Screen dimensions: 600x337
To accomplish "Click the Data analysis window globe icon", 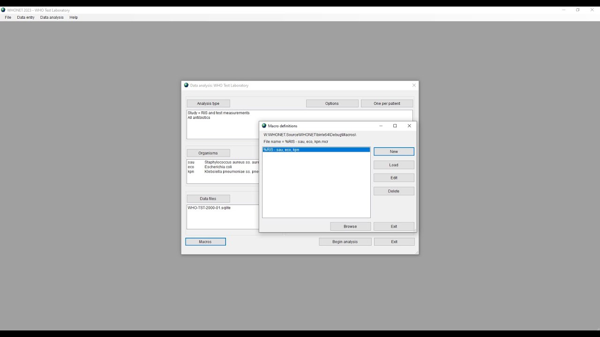I will pyautogui.click(x=186, y=85).
